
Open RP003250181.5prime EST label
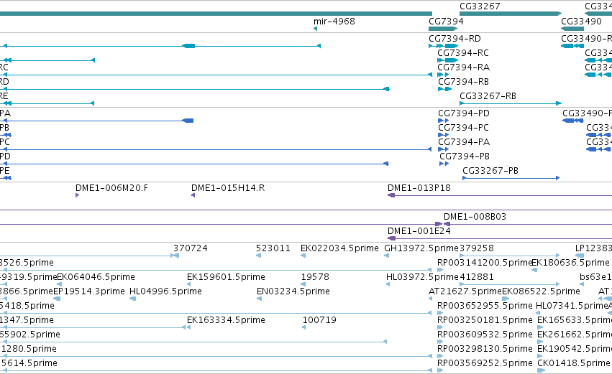click(x=485, y=321)
